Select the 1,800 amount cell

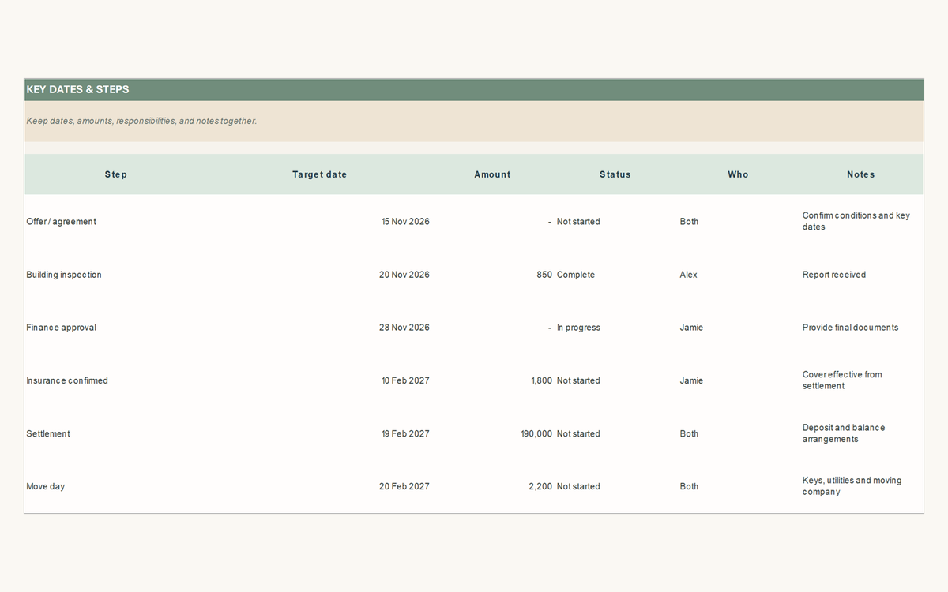coord(542,380)
